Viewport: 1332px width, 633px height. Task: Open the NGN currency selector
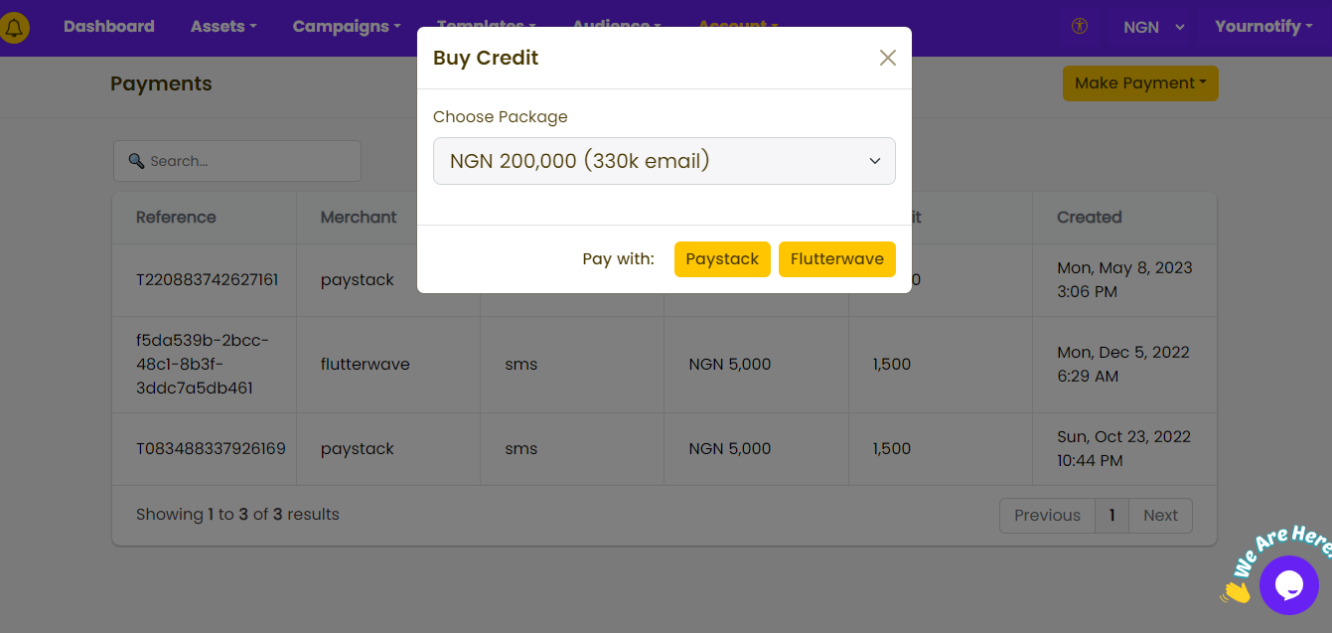1154,27
